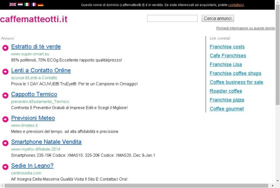Click the Link correlati section label
Screen dimensions: 280x188
[220, 38]
